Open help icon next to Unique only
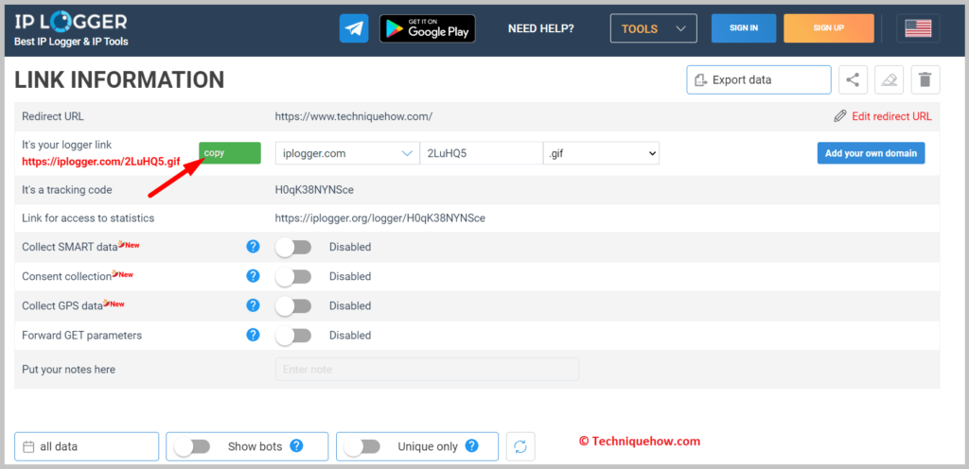 (x=472, y=445)
